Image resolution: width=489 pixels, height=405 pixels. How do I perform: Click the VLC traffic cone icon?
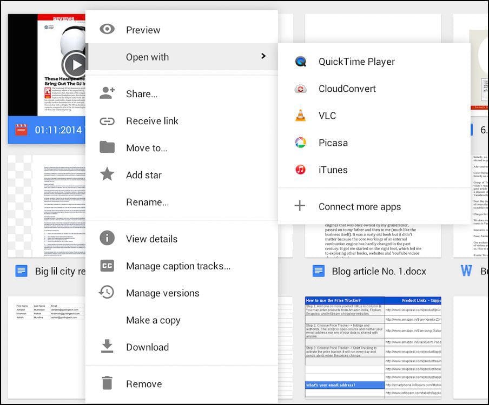300,116
